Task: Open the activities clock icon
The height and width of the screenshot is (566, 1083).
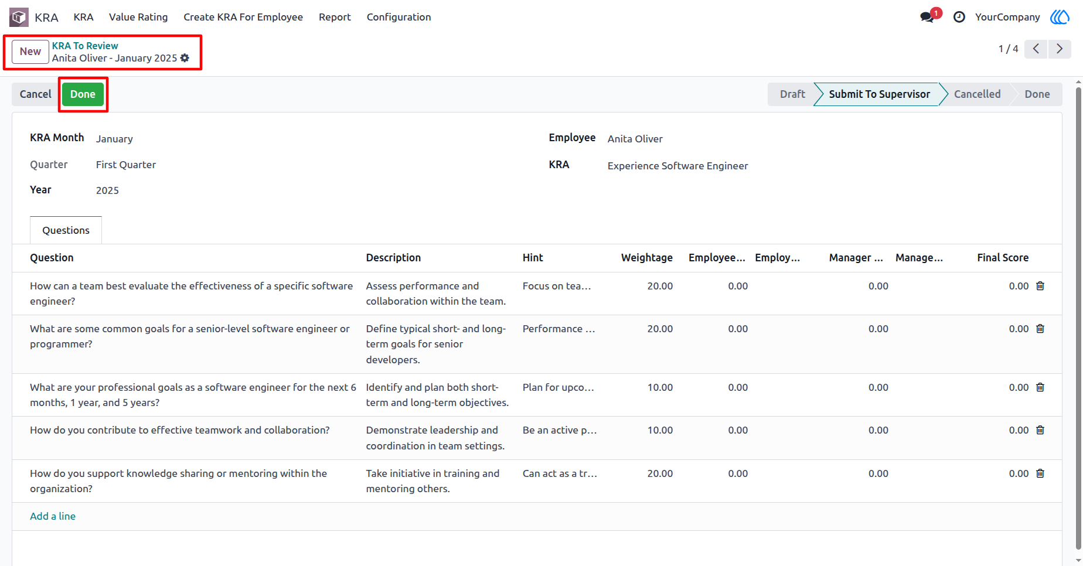Action: coord(959,17)
